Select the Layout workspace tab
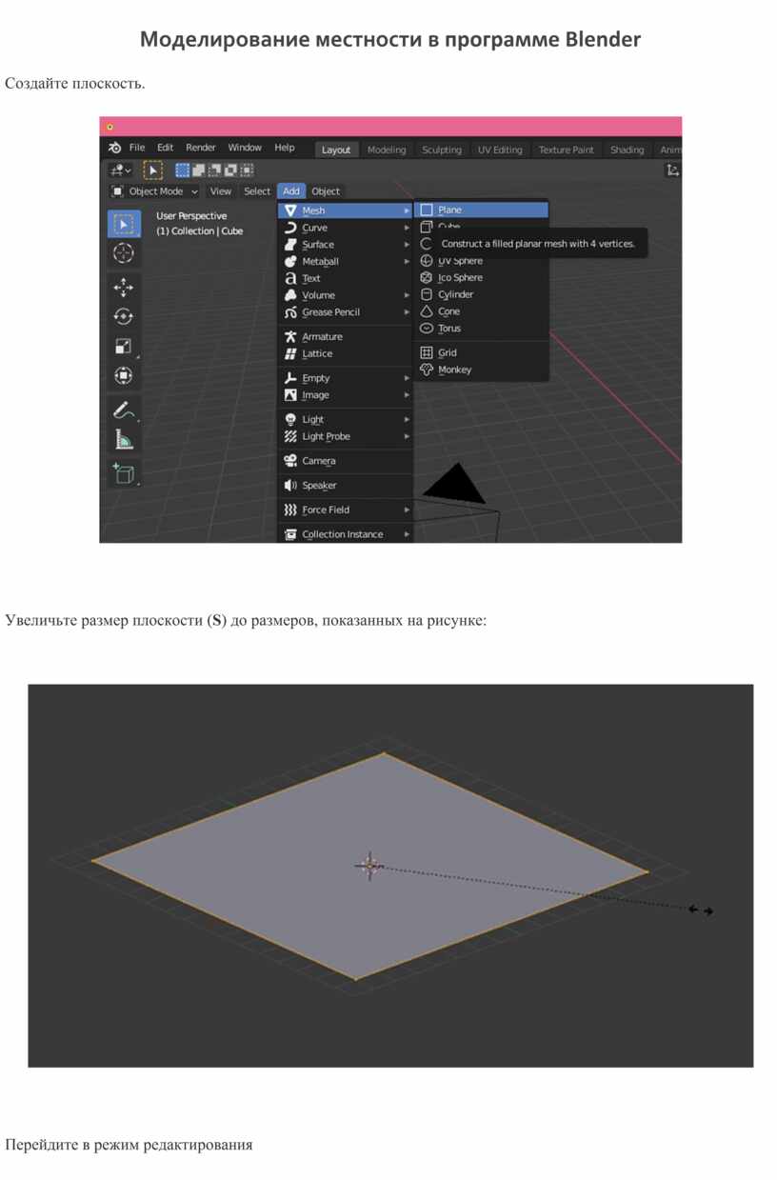 336,150
